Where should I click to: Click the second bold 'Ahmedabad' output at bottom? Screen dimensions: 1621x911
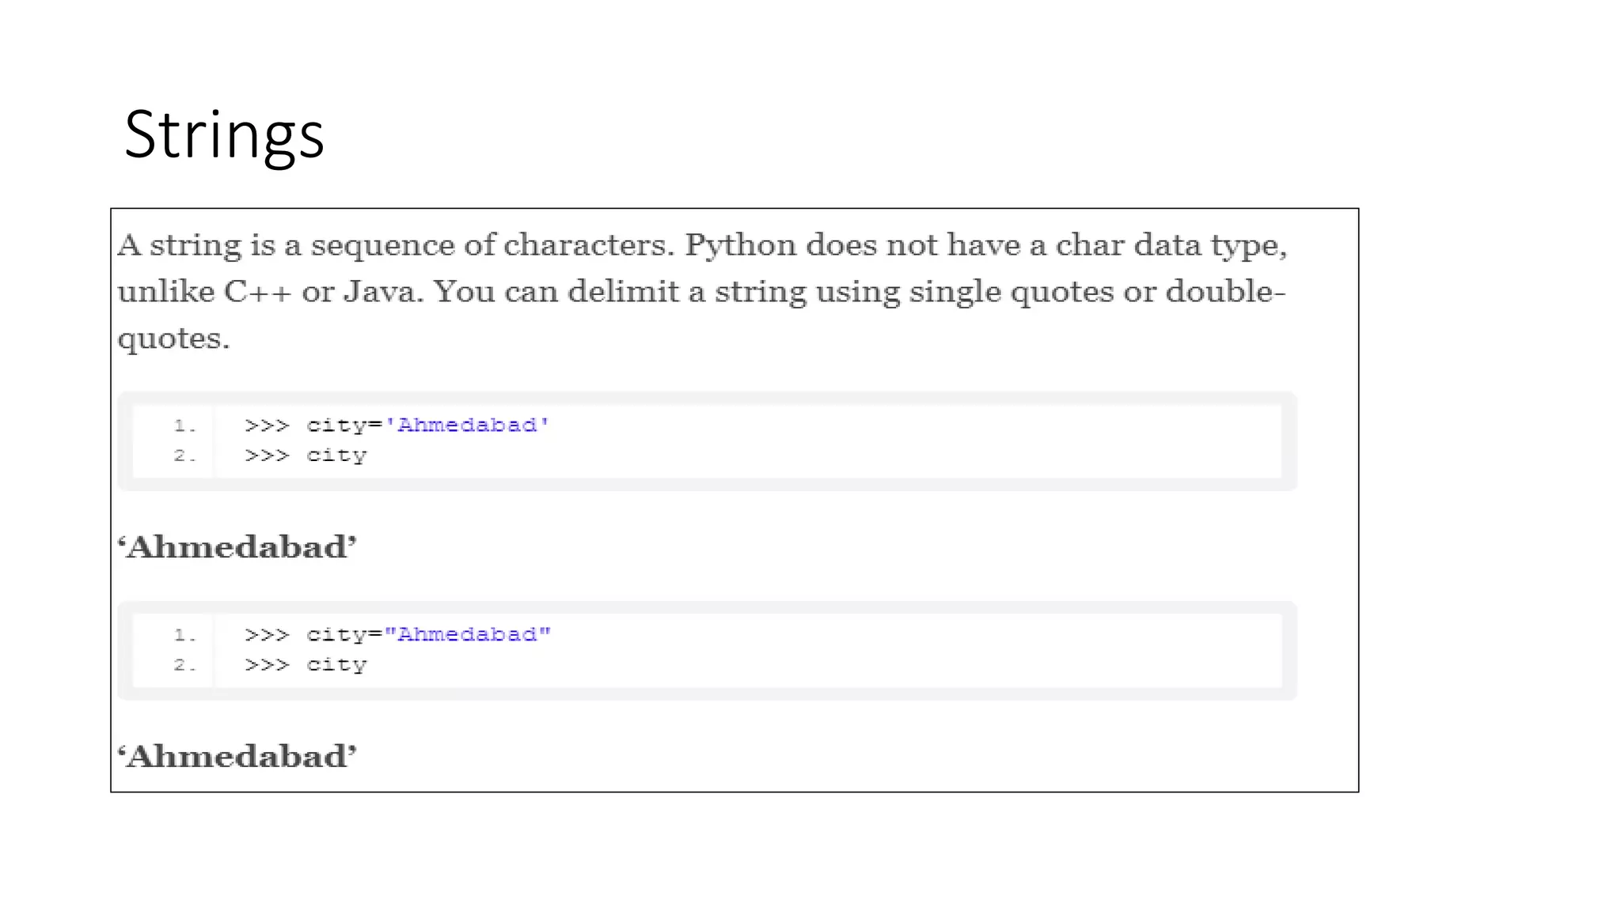237,757
